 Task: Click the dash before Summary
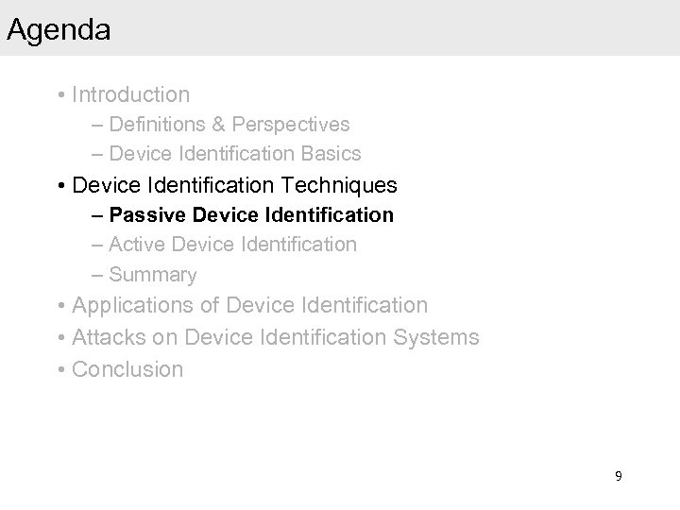pyautogui.click(x=100, y=275)
